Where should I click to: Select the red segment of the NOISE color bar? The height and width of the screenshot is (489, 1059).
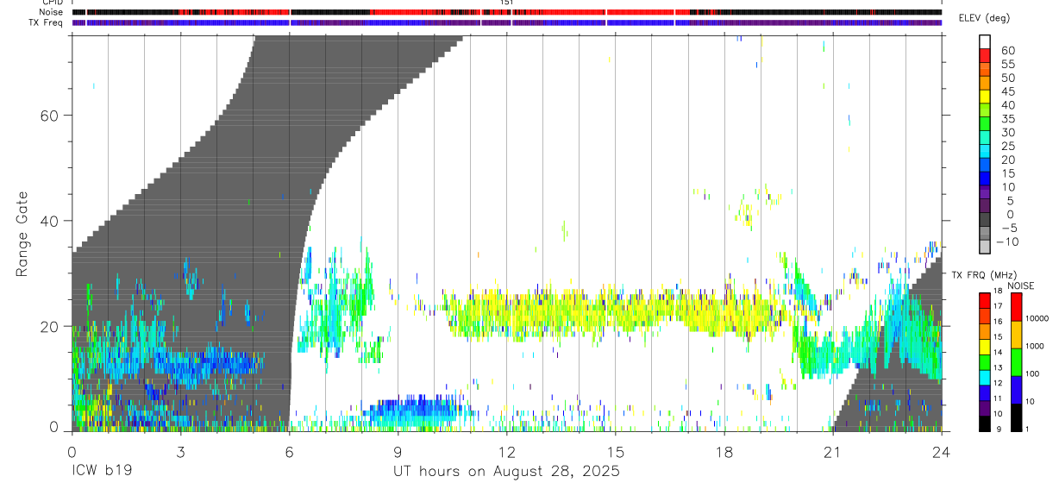click(x=1016, y=307)
